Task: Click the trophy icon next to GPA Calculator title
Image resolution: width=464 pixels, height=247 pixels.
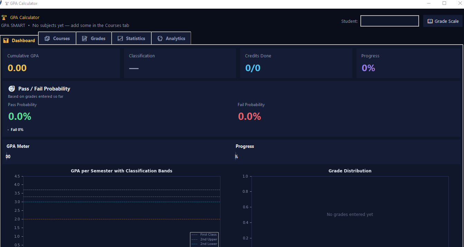Action: (x=4, y=18)
